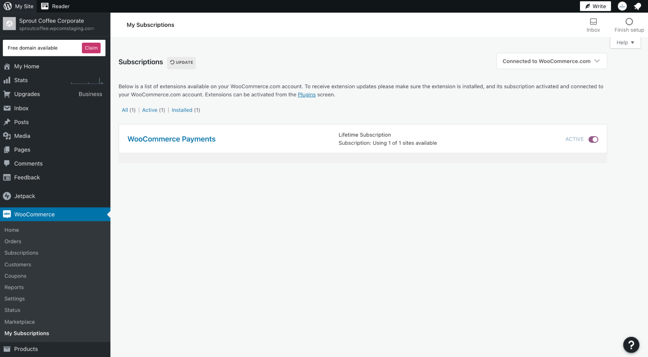Go to WooCommerce Orders
The height and width of the screenshot is (357, 648).
click(x=13, y=241)
